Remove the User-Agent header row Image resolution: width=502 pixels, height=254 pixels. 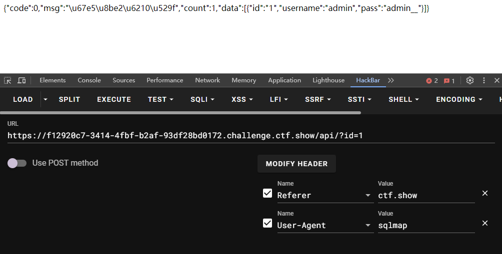click(484, 224)
